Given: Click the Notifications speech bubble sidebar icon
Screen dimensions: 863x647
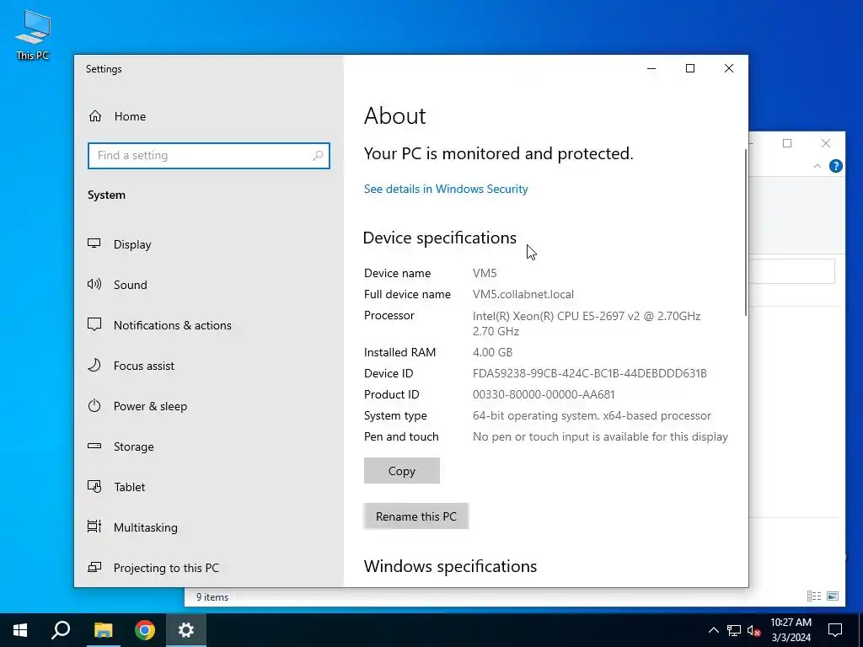Looking at the screenshot, I should [x=94, y=324].
